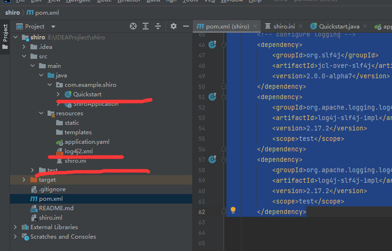Close the shiro.ini tab
392x251 pixels.
tap(301, 26)
